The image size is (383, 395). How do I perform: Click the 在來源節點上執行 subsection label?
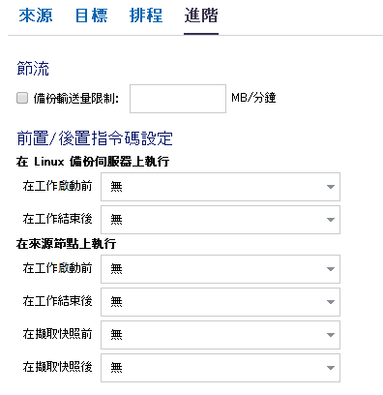tap(67, 244)
